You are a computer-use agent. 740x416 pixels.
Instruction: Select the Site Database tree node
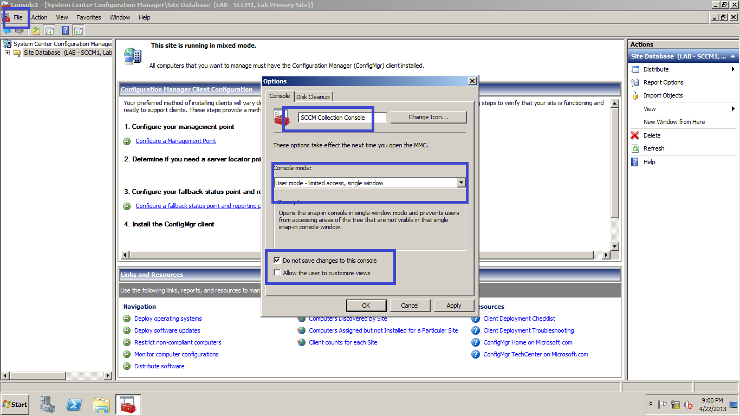68,53
